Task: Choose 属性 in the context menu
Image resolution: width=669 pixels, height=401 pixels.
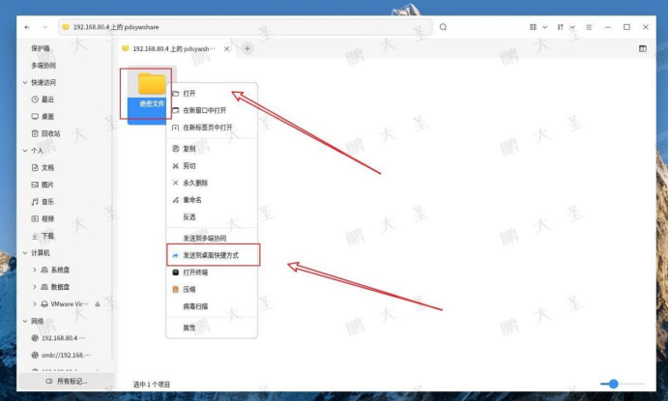Action: click(x=212, y=328)
